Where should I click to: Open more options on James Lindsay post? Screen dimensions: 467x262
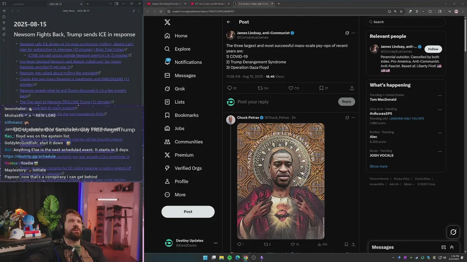(353, 33)
